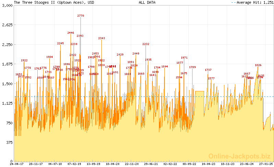The height and width of the screenshot is (167, 274).
Task: Click the 24-04-17 date on the x-axis
Action: coord(16,164)
